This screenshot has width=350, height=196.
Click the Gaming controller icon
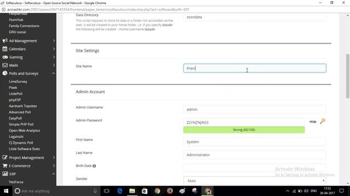coord(5,57)
